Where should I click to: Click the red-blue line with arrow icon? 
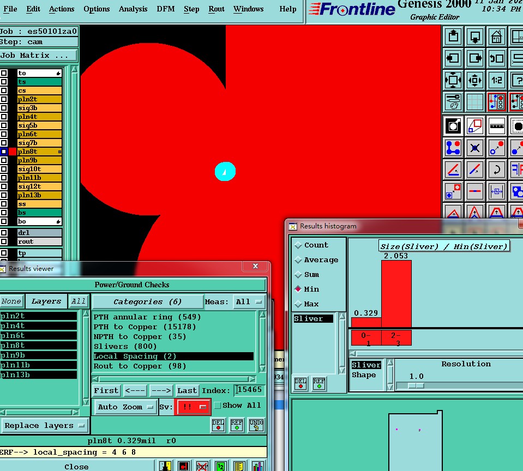tap(475, 170)
